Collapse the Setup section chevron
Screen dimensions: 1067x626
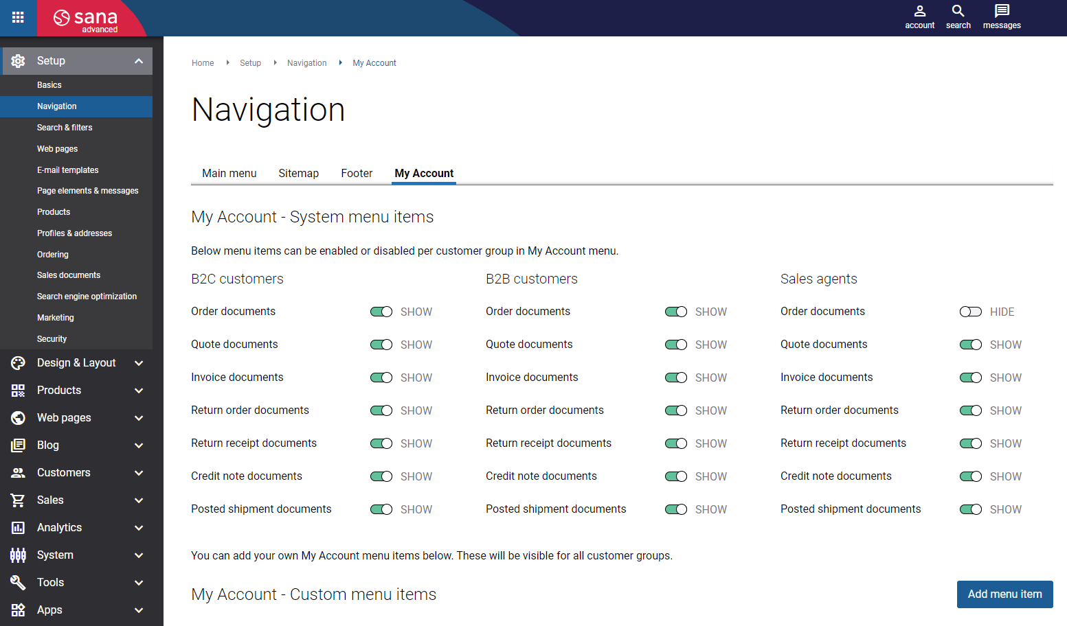[x=139, y=61]
